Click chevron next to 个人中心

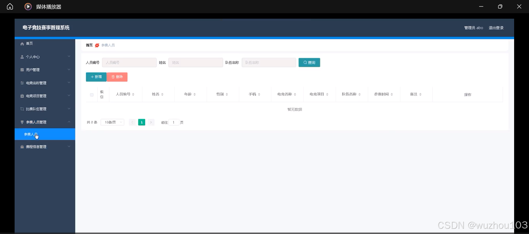click(x=69, y=56)
